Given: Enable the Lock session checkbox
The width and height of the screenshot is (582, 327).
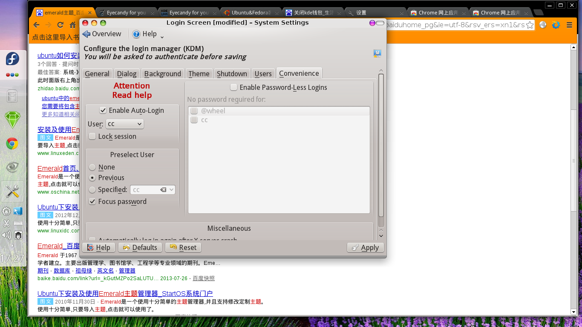Looking at the screenshot, I should (92, 136).
